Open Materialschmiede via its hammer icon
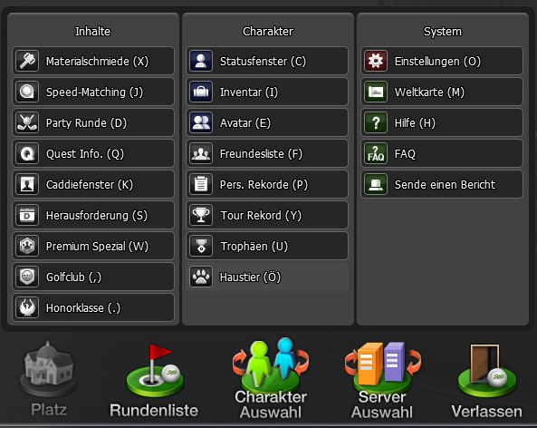Screen dimensions: 537x428 click(x=27, y=61)
